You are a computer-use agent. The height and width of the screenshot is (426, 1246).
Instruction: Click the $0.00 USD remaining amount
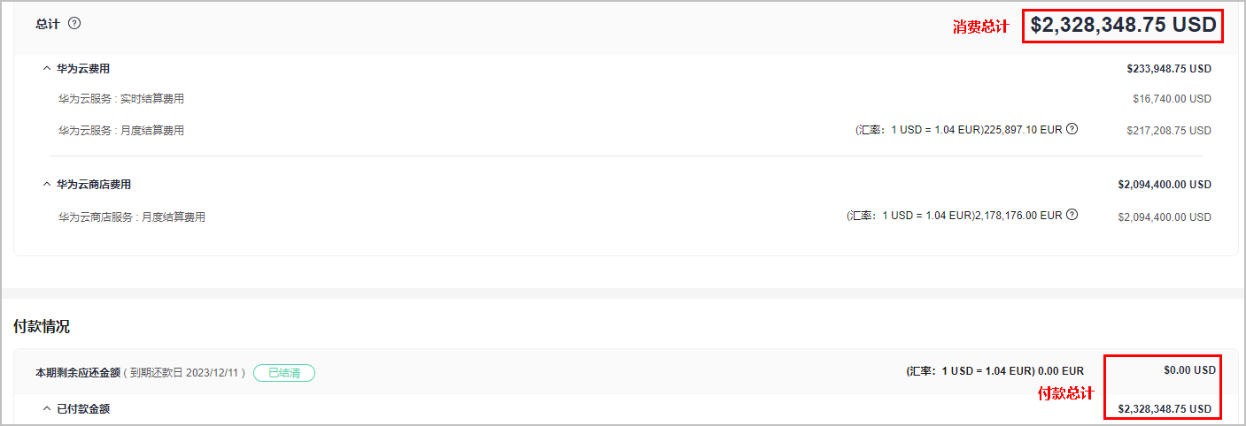1189,370
